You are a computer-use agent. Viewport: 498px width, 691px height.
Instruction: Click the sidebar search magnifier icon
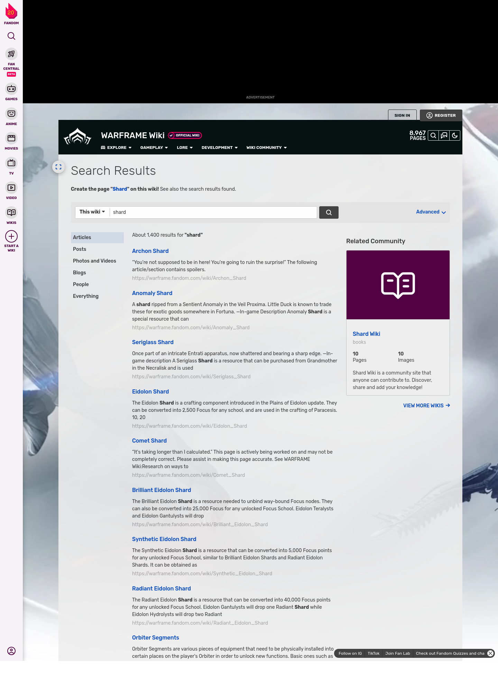(11, 36)
